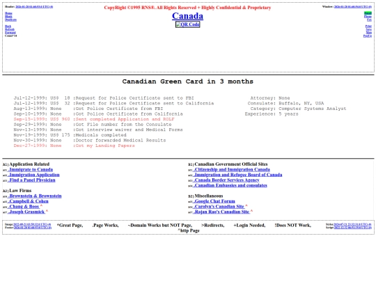Image resolution: width=376 pixels, height=282 pixels.
Task: Click the Map link
Action: tap(369, 32)
